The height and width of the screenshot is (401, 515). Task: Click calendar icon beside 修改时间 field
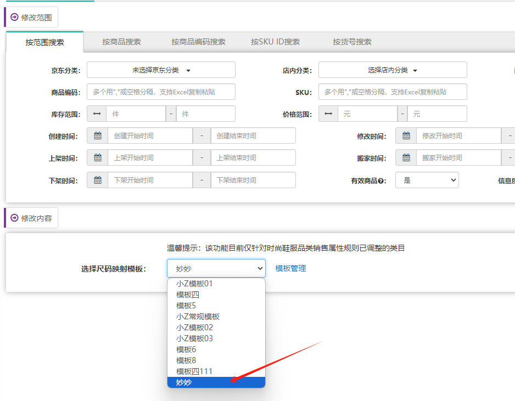(406, 136)
